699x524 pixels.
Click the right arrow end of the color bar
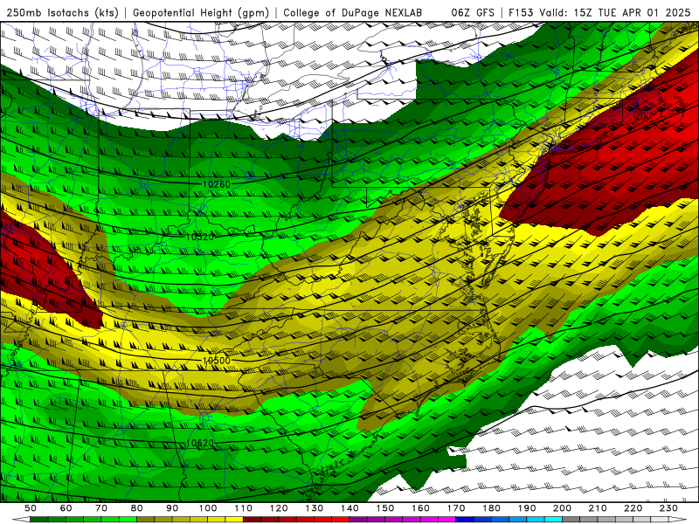click(x=678, y=520)
